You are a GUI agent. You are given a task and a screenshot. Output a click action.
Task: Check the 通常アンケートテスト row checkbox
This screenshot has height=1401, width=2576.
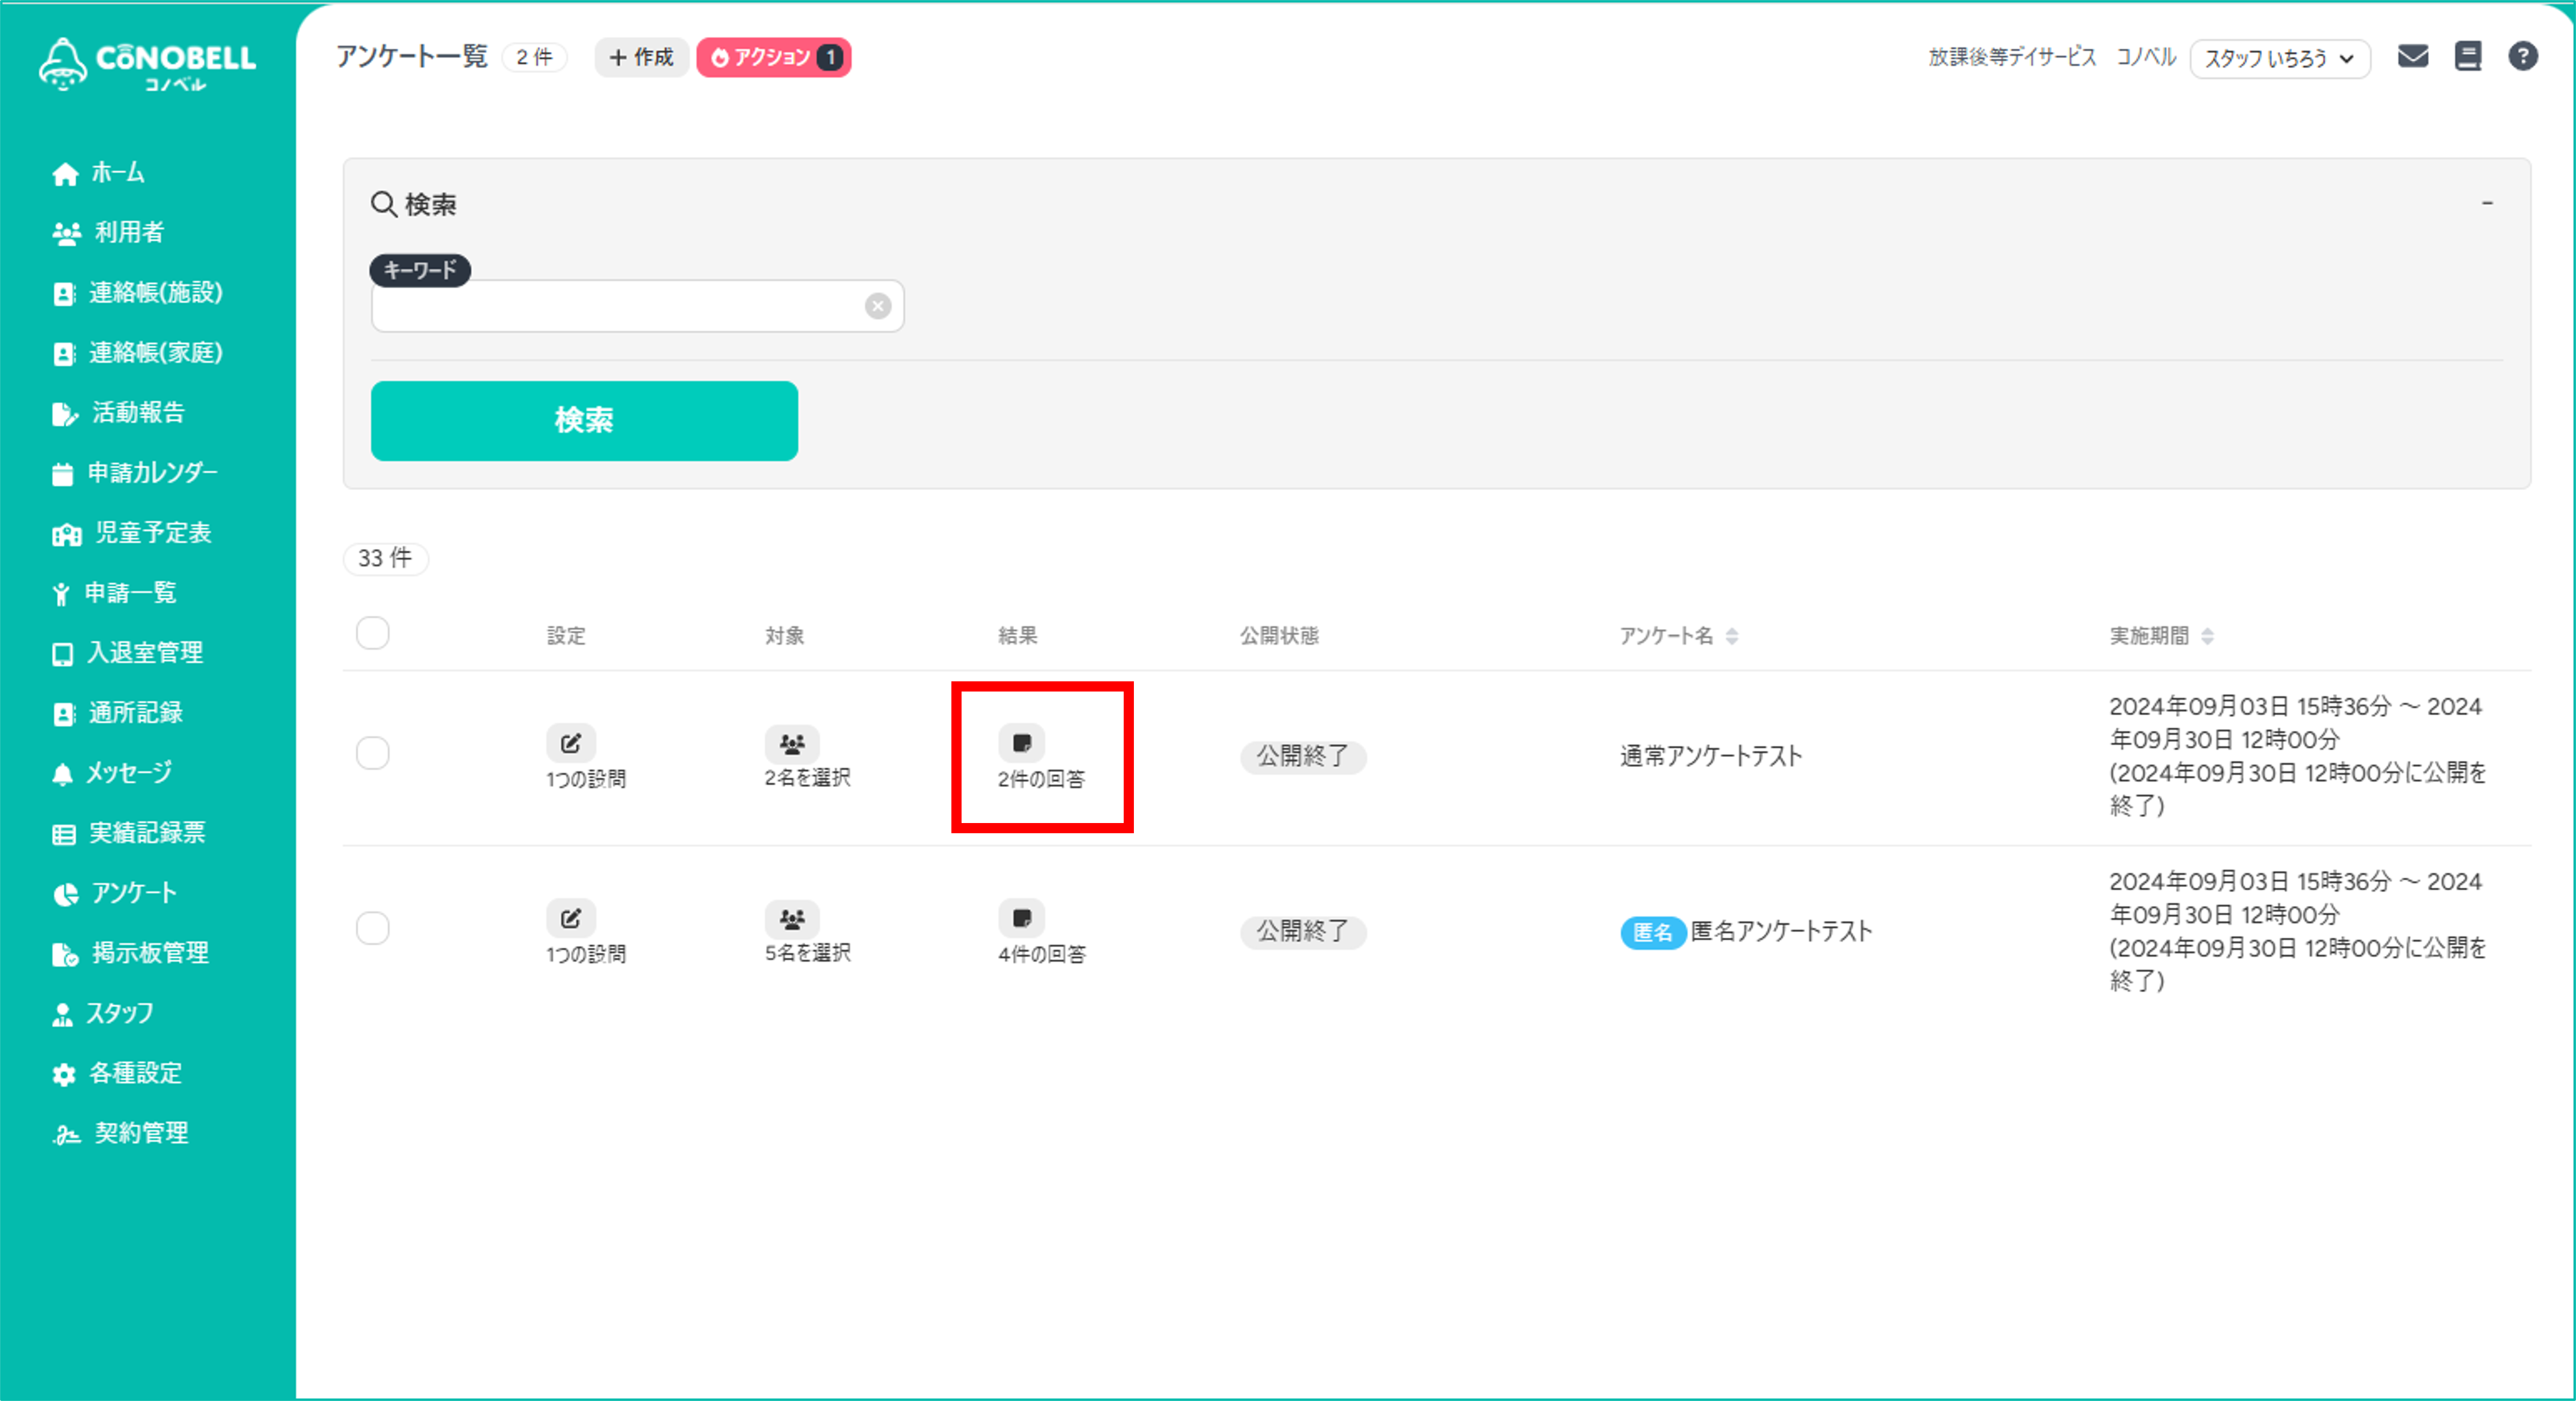(373, 754)
